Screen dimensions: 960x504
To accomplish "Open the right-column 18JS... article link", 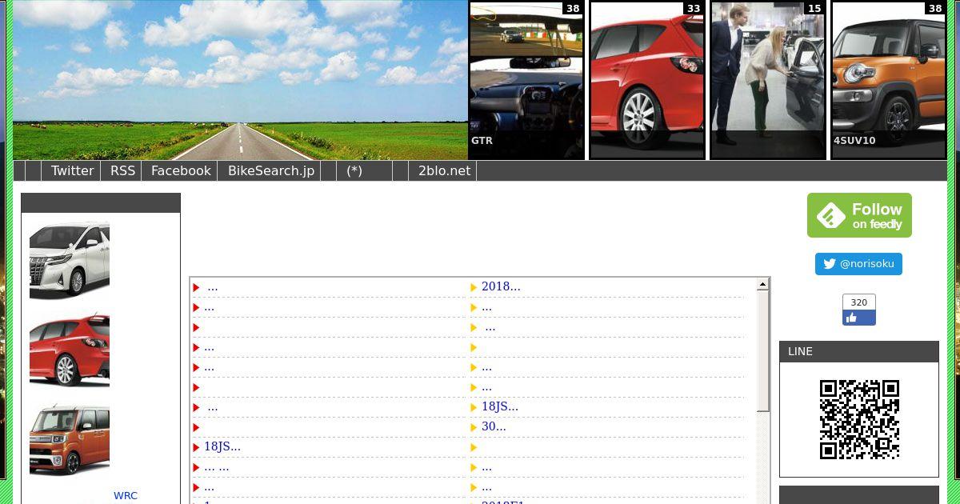I will [x=500, y=406].
